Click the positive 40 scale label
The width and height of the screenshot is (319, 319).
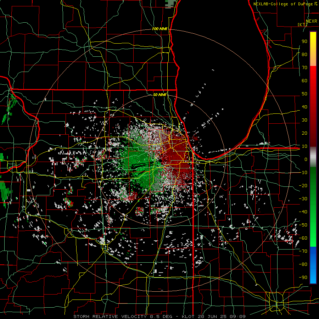tap(304, 107)
